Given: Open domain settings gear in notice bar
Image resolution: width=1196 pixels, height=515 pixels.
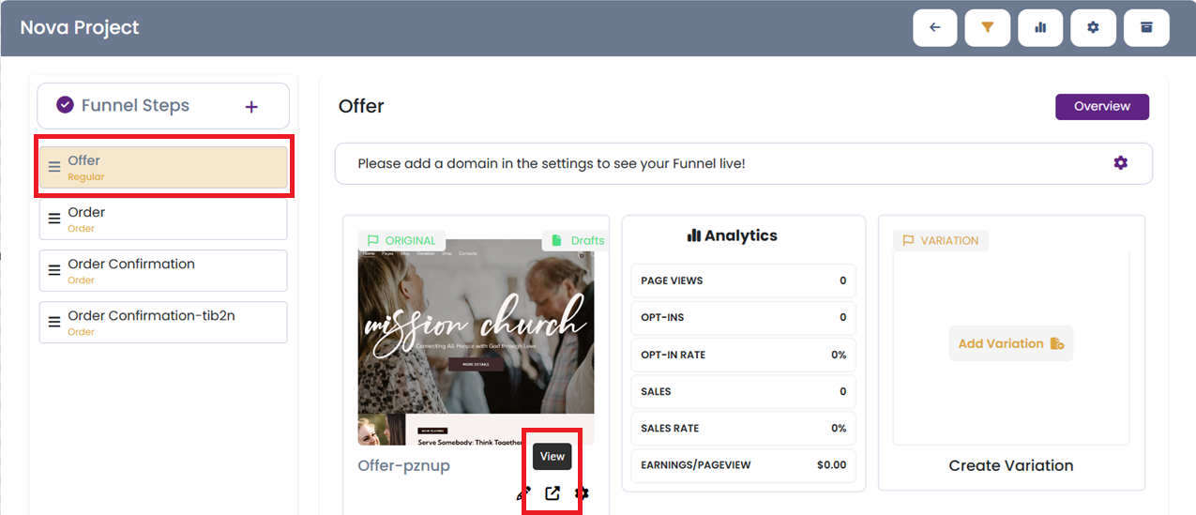Looking at the screenshot, I should (x=1120, y=163).
